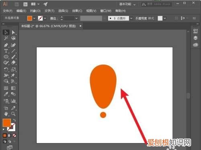Image resolution: width=201 pixels, height=150 pixels.
Task: Set paint mode to Color
Action: click(5, 136)
